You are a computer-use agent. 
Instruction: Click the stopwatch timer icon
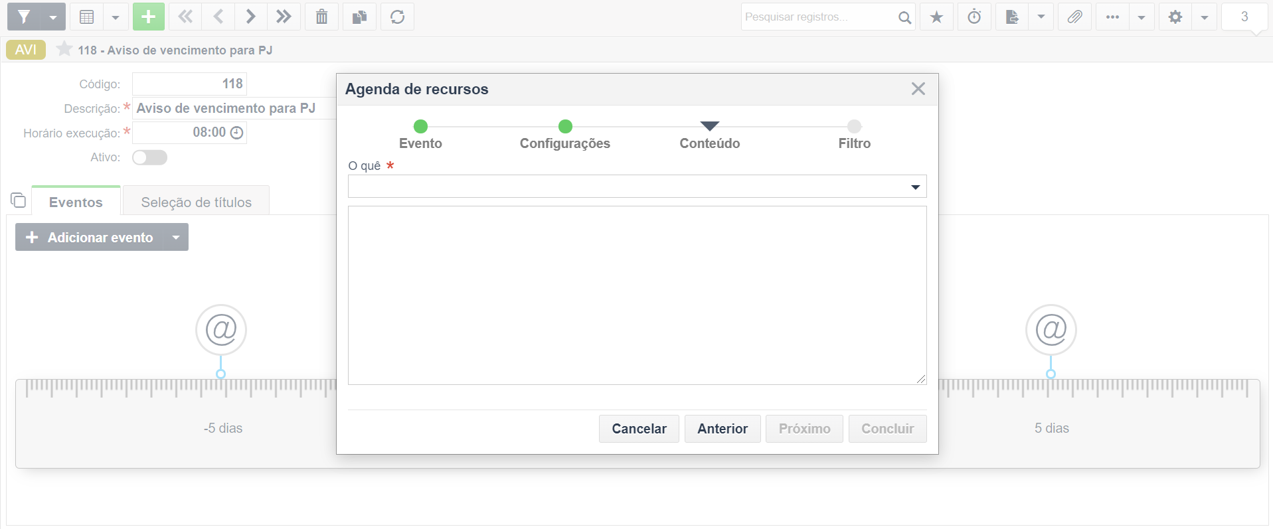click(974, 17)
